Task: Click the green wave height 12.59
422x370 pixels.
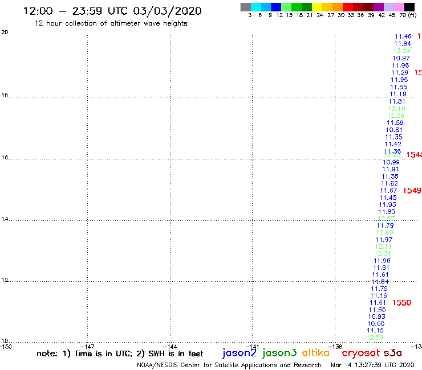Action: (x=374, y=338)
